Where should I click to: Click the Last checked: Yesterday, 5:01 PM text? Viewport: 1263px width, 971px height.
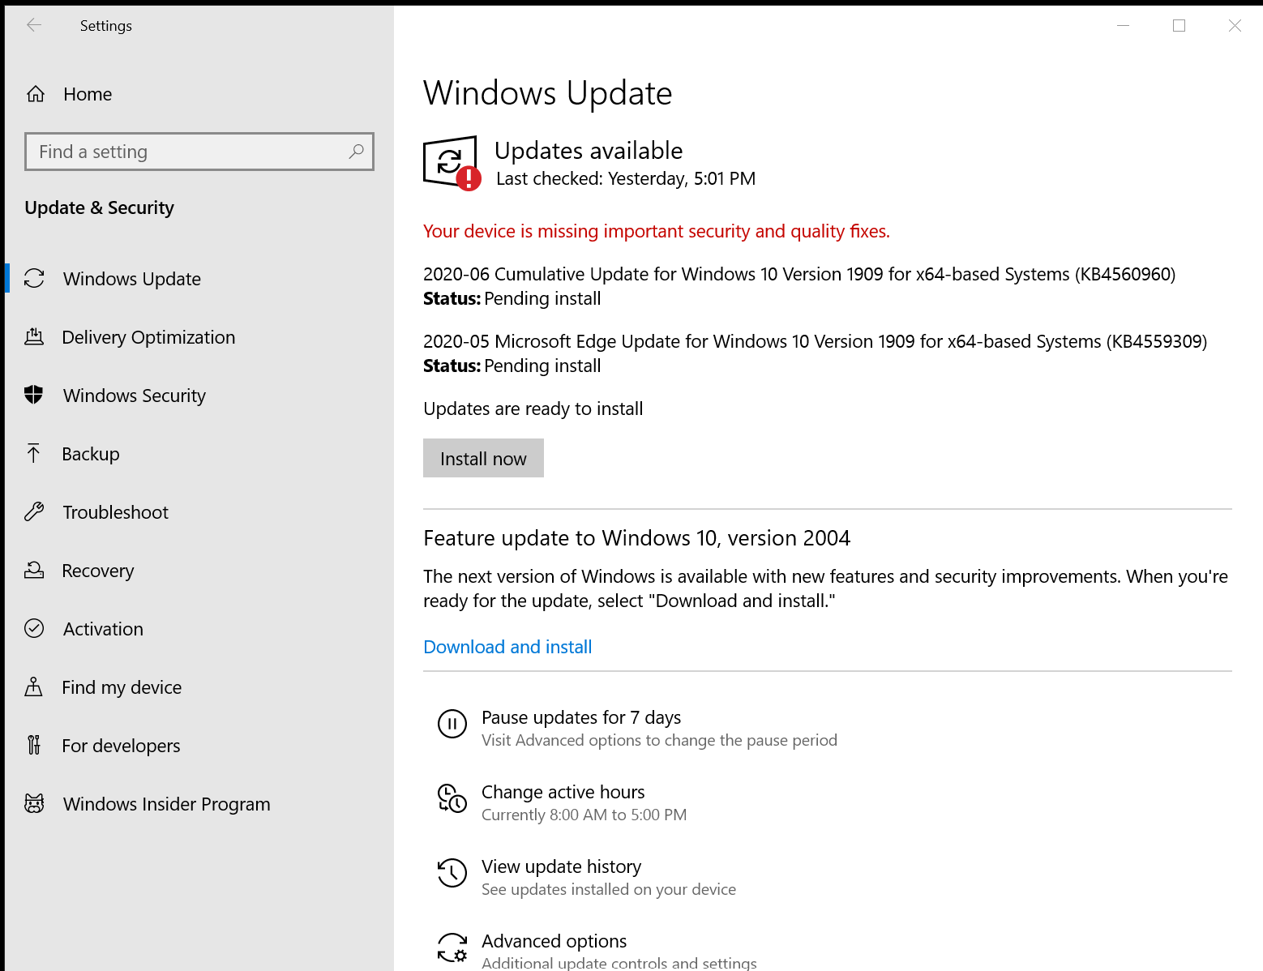pyautogui.click(x=626, y=178)
